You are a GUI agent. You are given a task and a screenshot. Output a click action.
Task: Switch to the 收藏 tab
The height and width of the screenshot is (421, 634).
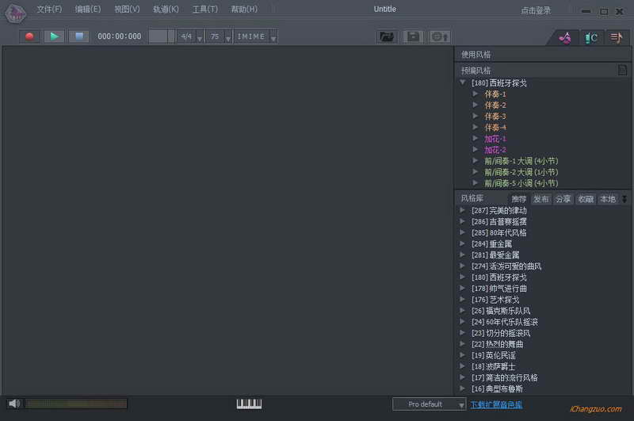point(586,199)
